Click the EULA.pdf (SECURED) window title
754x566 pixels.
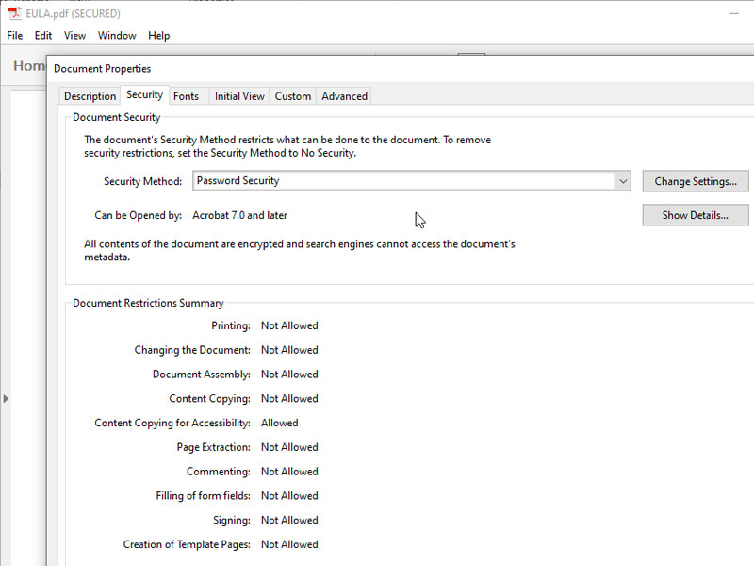(74, 13)
